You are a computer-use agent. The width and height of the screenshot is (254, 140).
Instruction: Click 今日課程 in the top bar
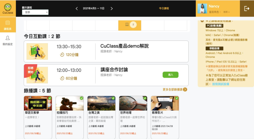tap(164, 8)
